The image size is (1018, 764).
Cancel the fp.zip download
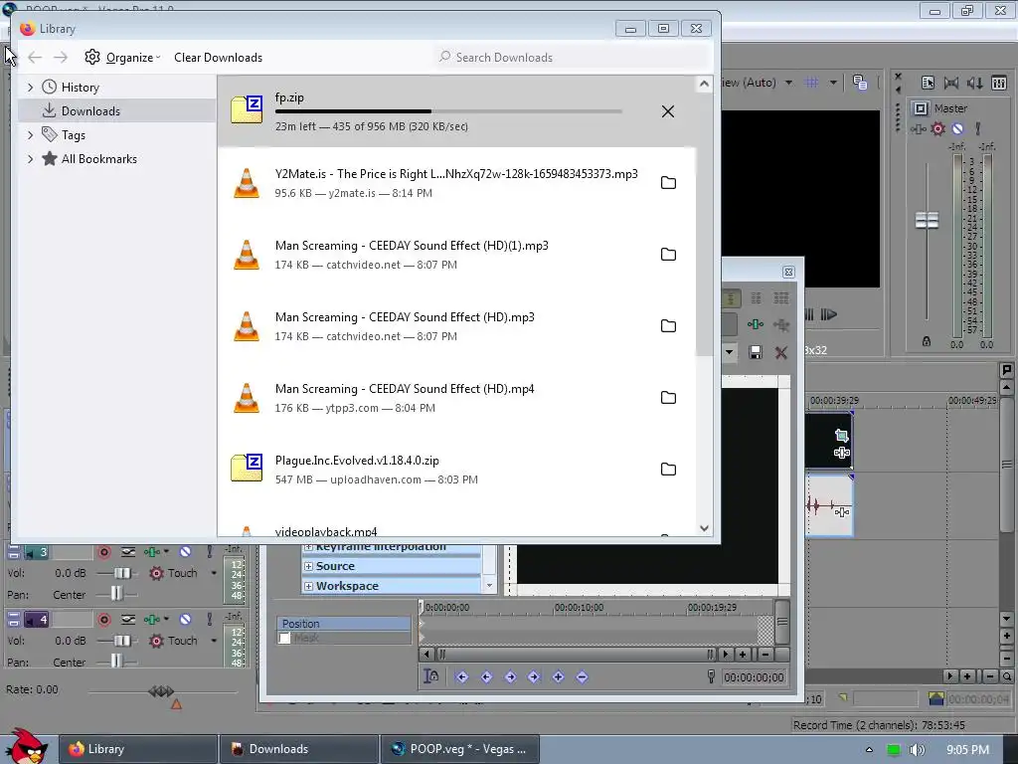pos(667,111)
